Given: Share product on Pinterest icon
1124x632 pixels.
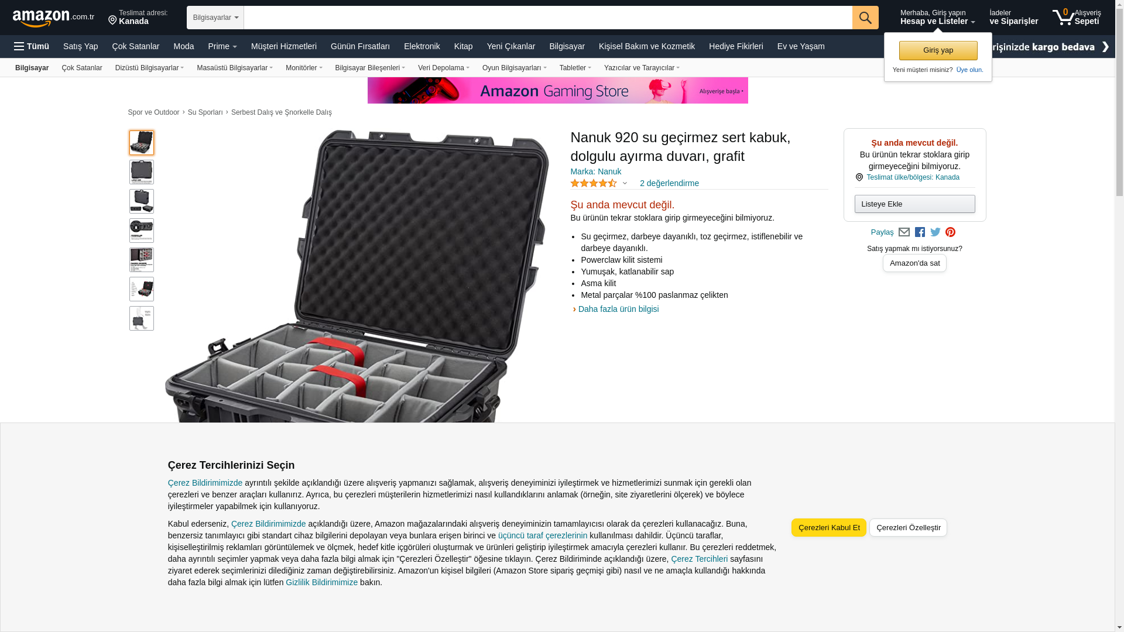Looking at the screenshot, I should coord(950,232).
